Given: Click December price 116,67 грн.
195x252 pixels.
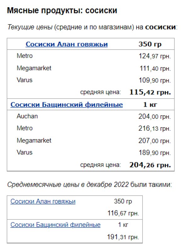Looking at the screenshot, I should coord(123,213).
